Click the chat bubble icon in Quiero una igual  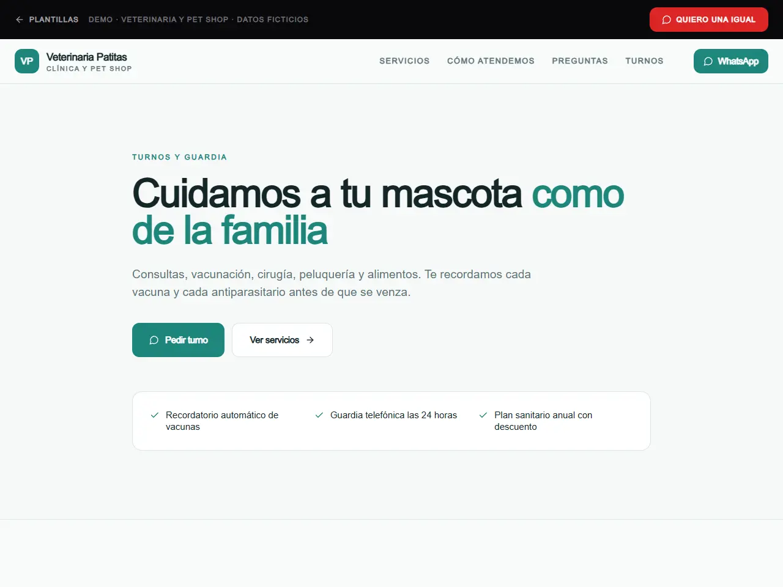[667, 20]
